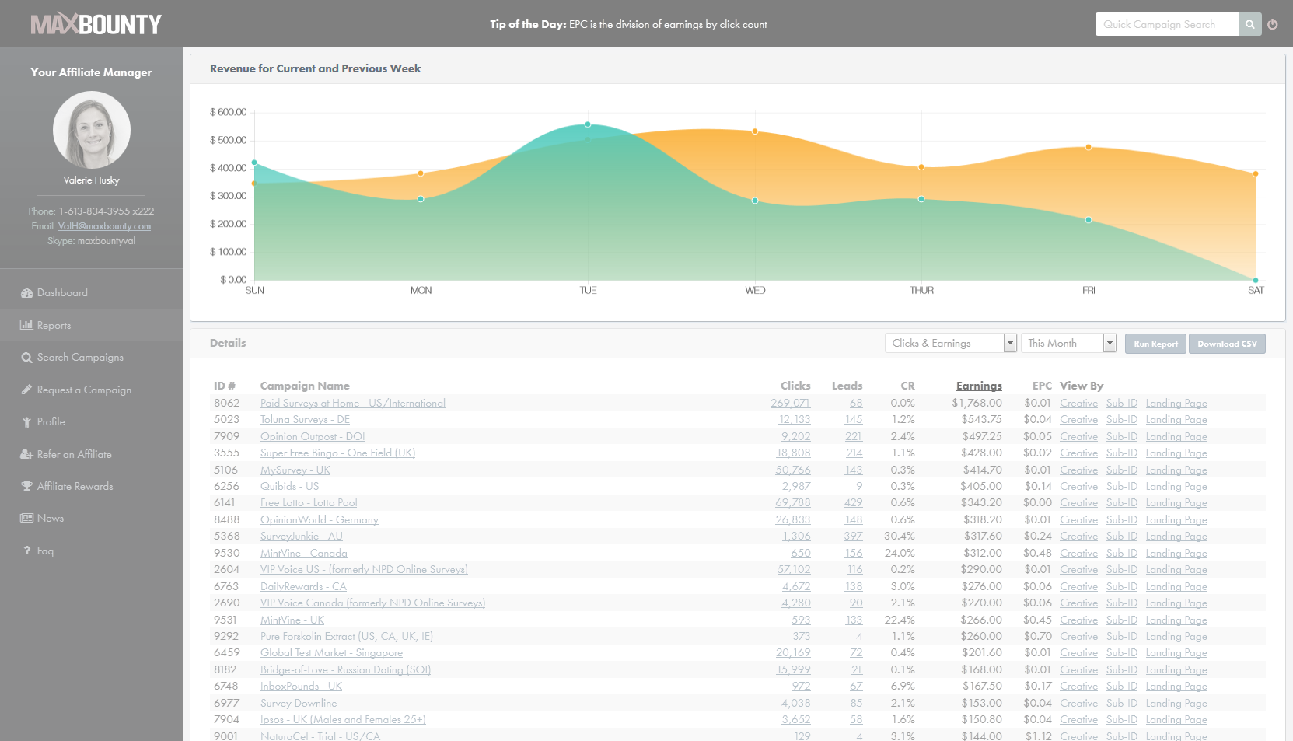Click Creative link for MintVine - UK row

pyautogui.click(x=1079, y=620)
